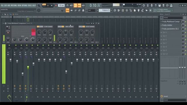Viewport: 187px width, 105px height.
Task: Toggle Fruity parametric EQ 2 enable knob
Action: click(x=183, y=29)
